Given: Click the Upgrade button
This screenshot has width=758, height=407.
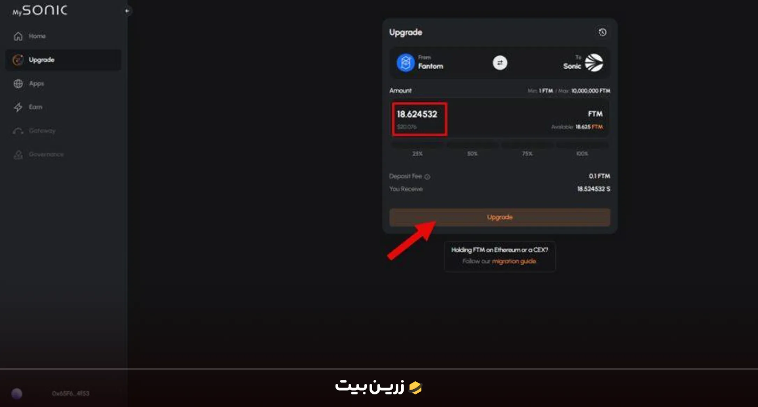Looking at the screenshot, I should tap(500, 217).
